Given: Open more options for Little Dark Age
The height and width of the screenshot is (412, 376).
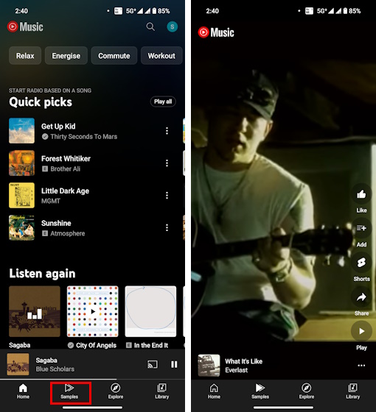Looking at the screenshot, I should [167, 195].
